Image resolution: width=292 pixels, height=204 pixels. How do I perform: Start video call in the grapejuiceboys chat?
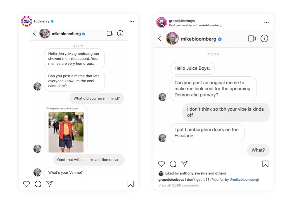pos(252,38)
